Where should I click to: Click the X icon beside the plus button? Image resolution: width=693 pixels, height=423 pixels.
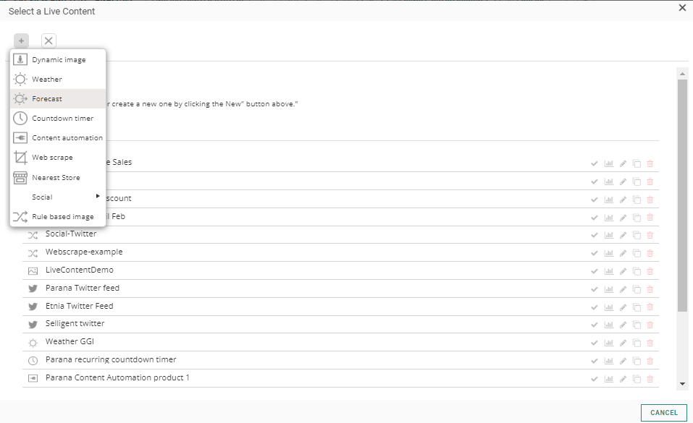[x=49, y=41]
